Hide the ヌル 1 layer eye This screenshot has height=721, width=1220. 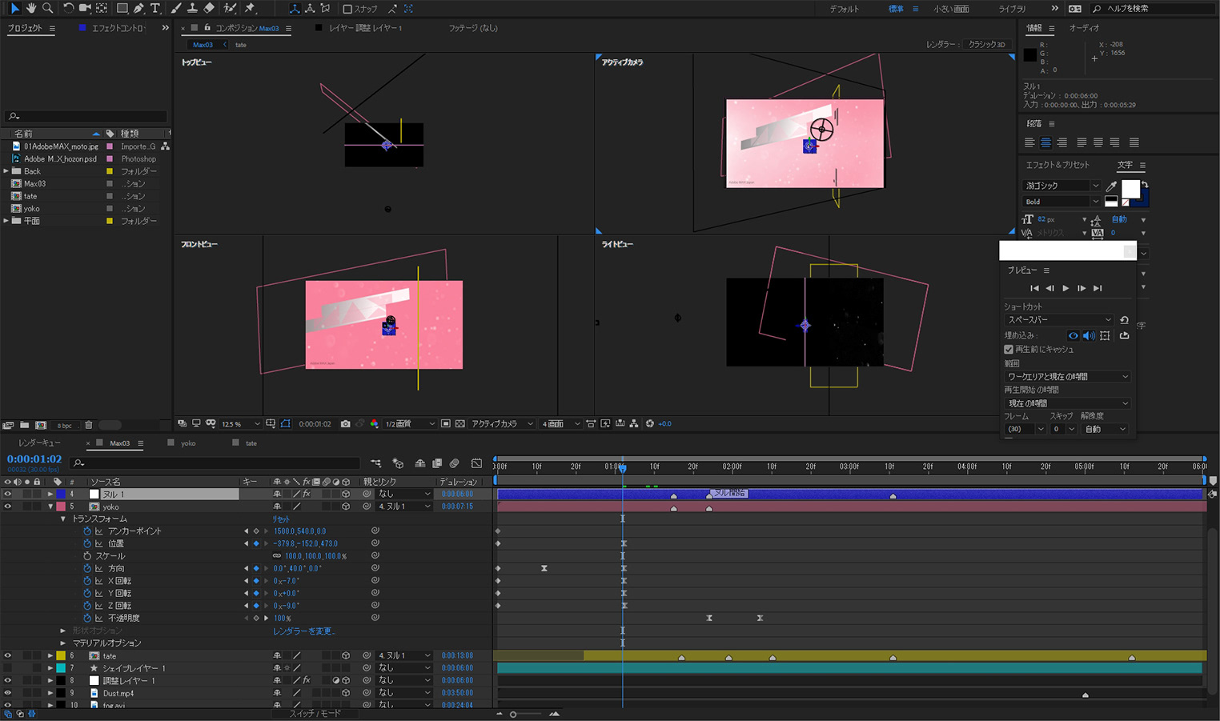[7, 494]
